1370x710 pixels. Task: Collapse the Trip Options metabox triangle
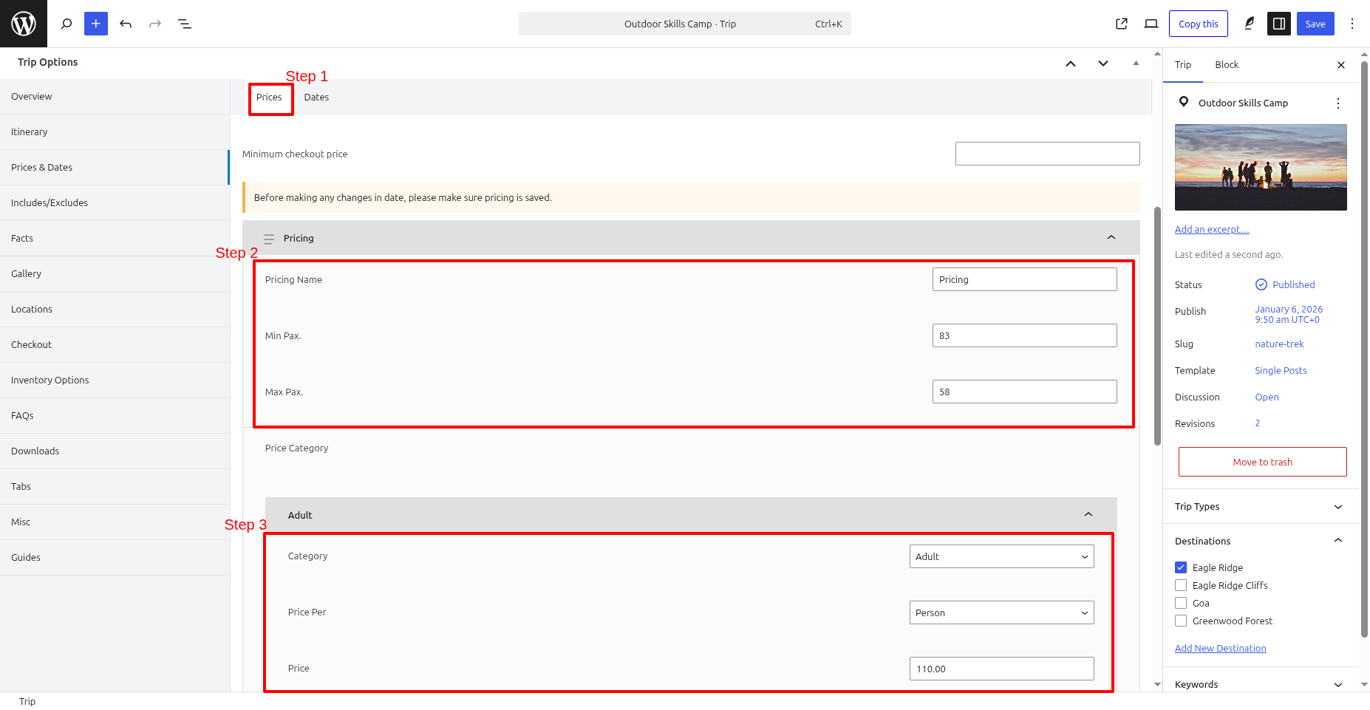[x=1136, y=64]
